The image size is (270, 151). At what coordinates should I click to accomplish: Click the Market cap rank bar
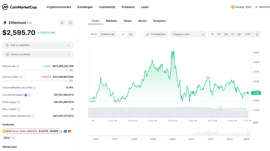[34, 70]
